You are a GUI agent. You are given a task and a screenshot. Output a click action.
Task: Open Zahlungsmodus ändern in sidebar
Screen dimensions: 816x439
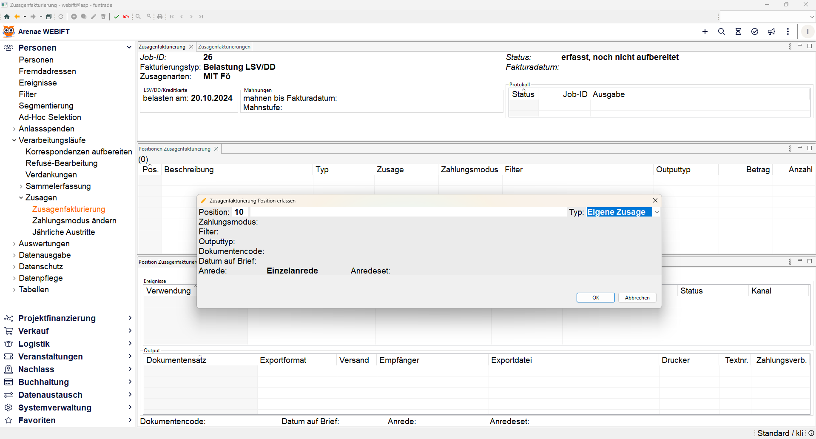click(74, 221)
